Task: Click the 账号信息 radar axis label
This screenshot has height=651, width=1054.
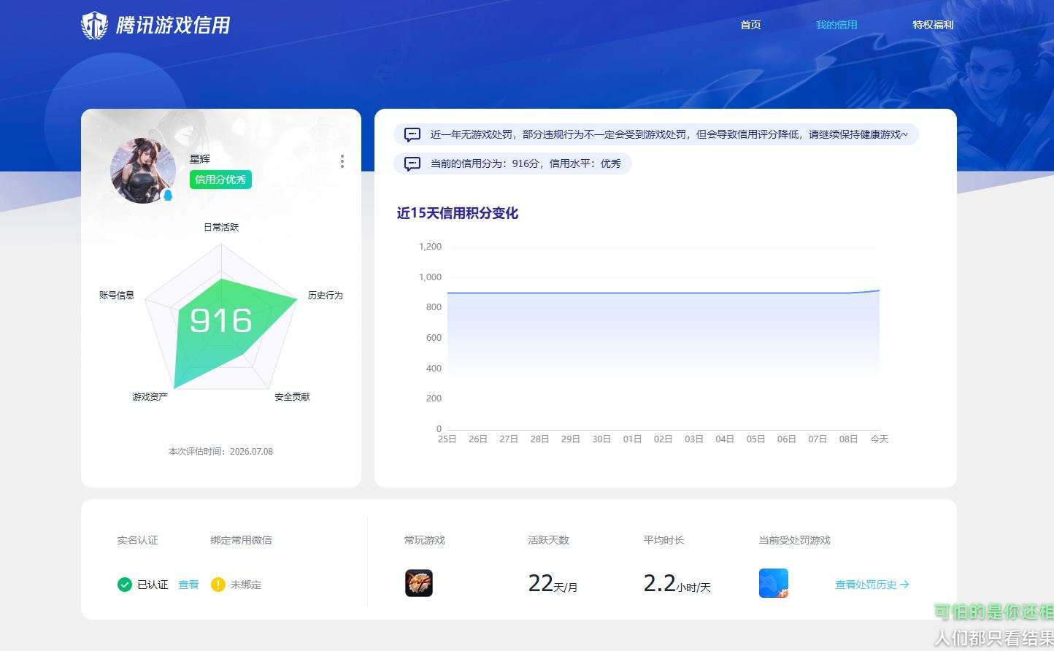Action: tap(117, 296)
